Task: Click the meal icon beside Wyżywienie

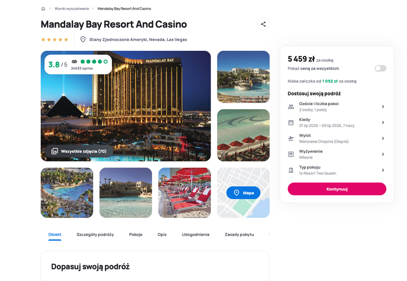Action: point(291,154)
